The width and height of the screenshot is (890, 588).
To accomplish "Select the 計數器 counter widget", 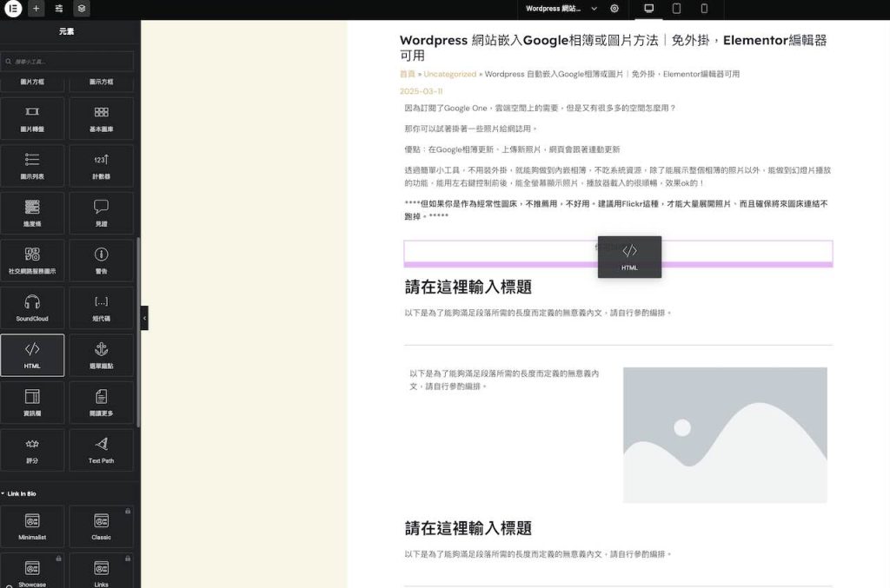I will click(x=102, y=166).
